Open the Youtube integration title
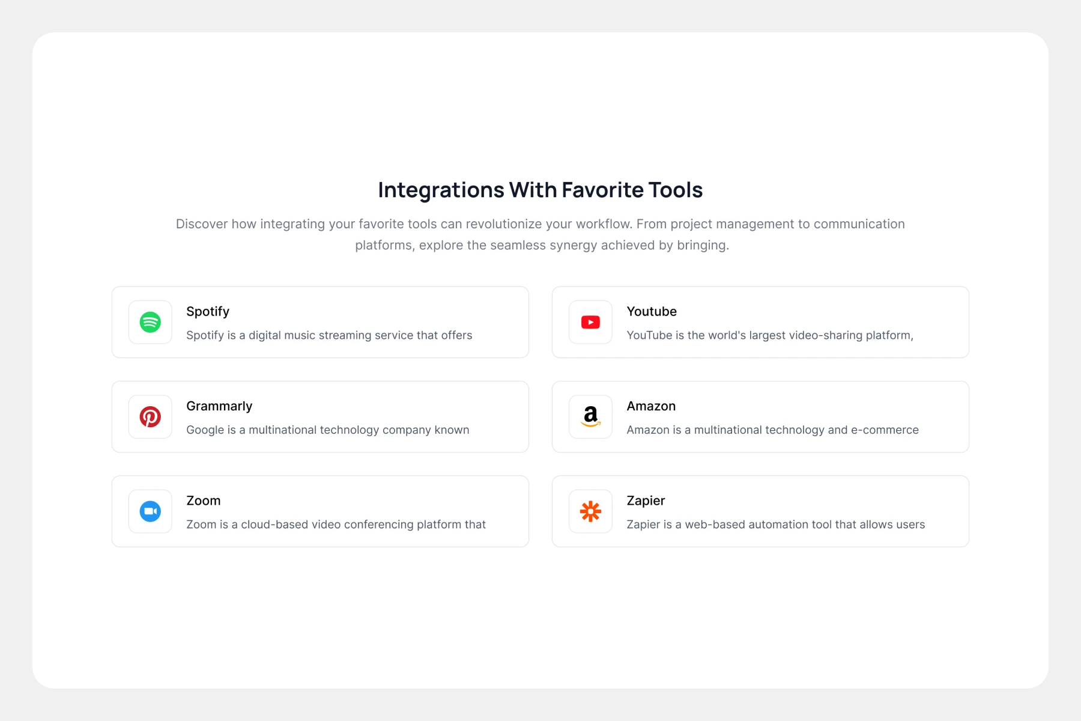 click(x=652, y=311)
